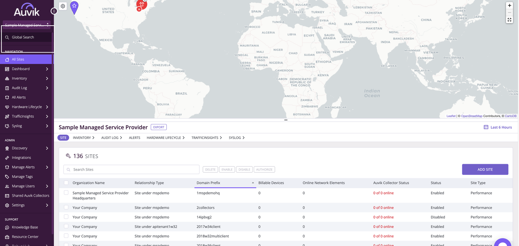Click the Manage Users people icon

[x=7, y=186]
